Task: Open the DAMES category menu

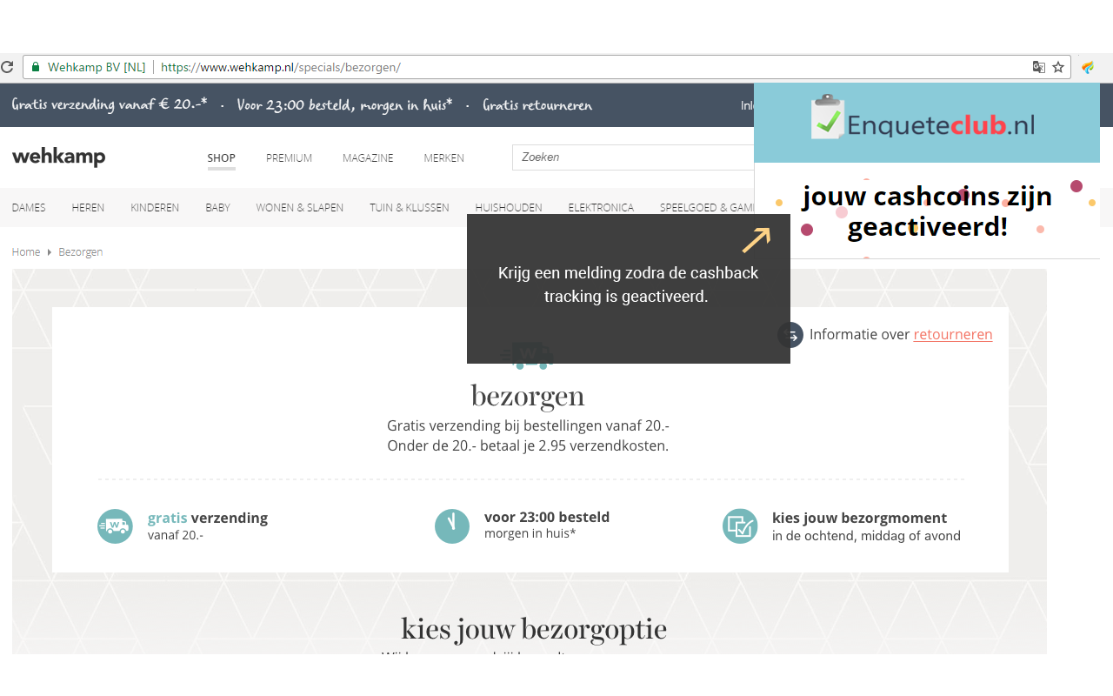Action: click(29, 208)
